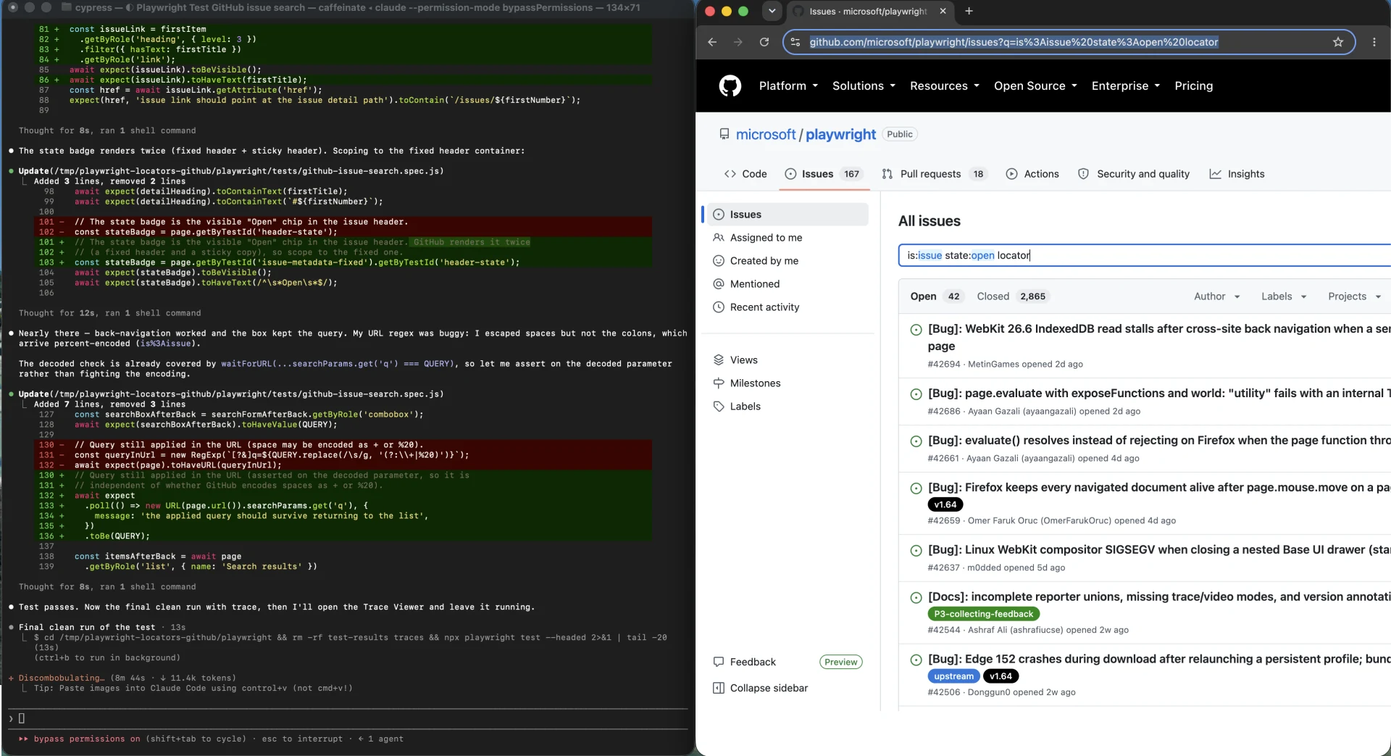Screen dimensions: 1391x756
Task: Click the P3-collecting-feedback label
Action: (983, 614)
